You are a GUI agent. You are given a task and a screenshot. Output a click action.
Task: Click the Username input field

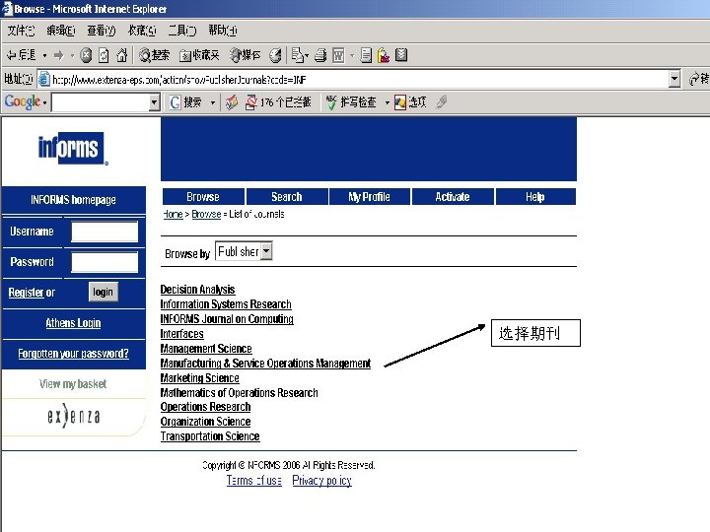[105, 232]
